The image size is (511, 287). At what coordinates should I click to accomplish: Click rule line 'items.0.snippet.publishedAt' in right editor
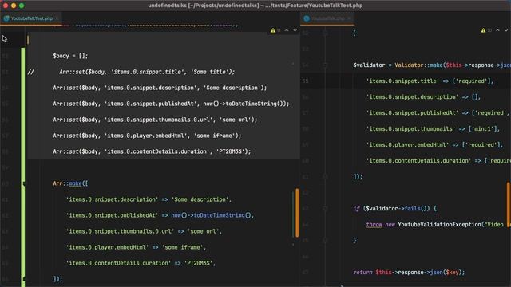coord(438,113)
